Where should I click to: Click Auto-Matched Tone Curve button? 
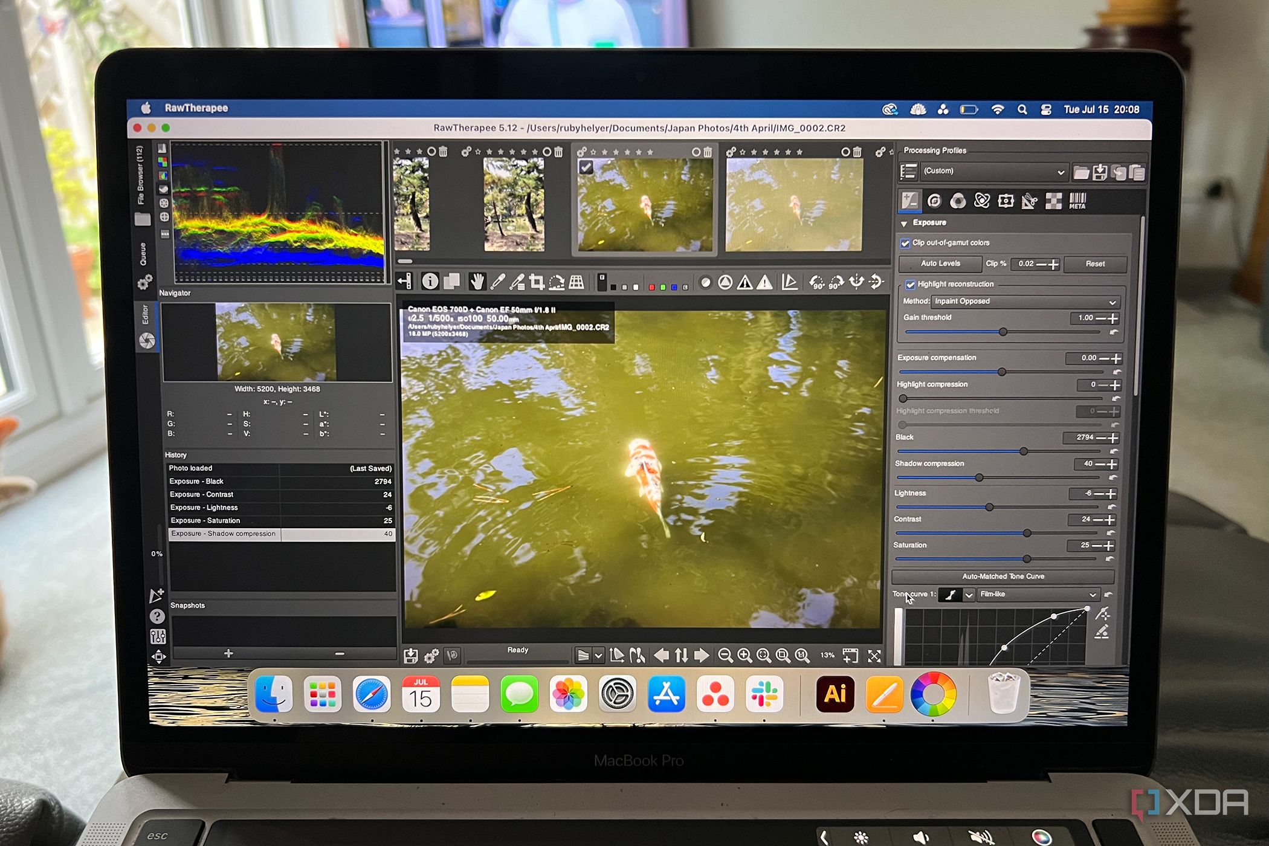(1003, 576)
